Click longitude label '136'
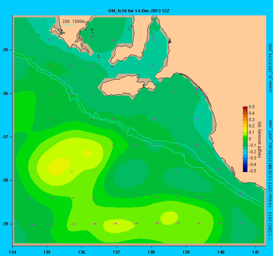Screen dimensions: 273x256 82,252
